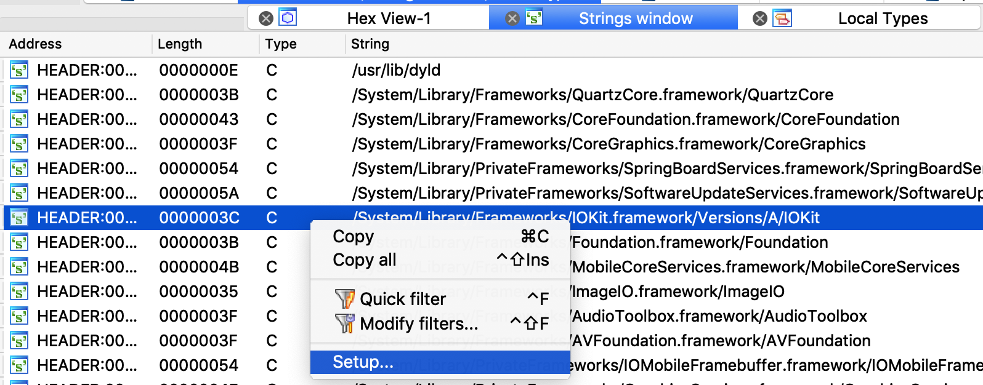Click the Type column header
The image size is (983, 385).
pos(281,44)
